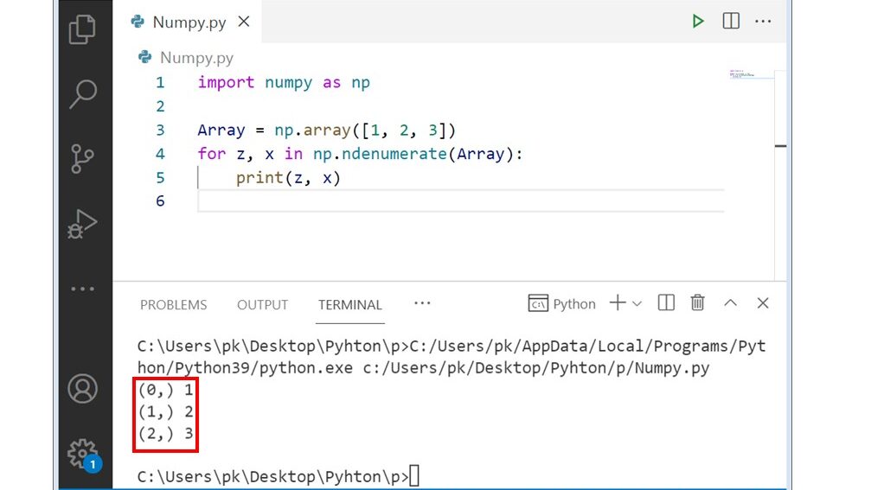
Task: Click terminal output line "(2,) 3"
Action: point(165,434)
